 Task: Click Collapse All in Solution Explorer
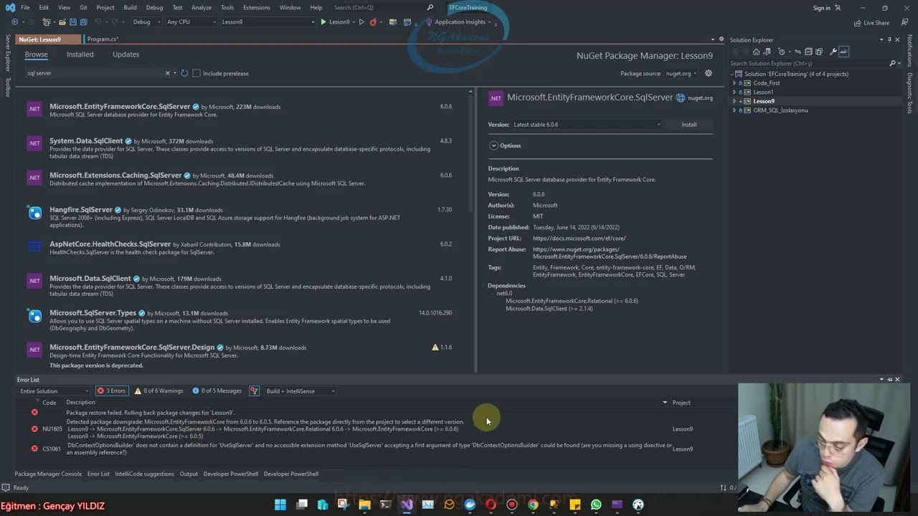(x=808, y=52)
